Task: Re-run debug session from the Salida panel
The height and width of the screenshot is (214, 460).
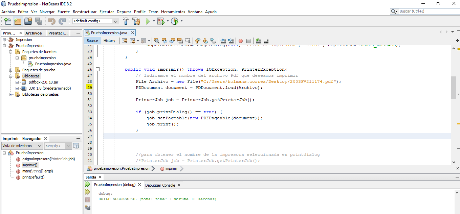Action: click(88, 184)
